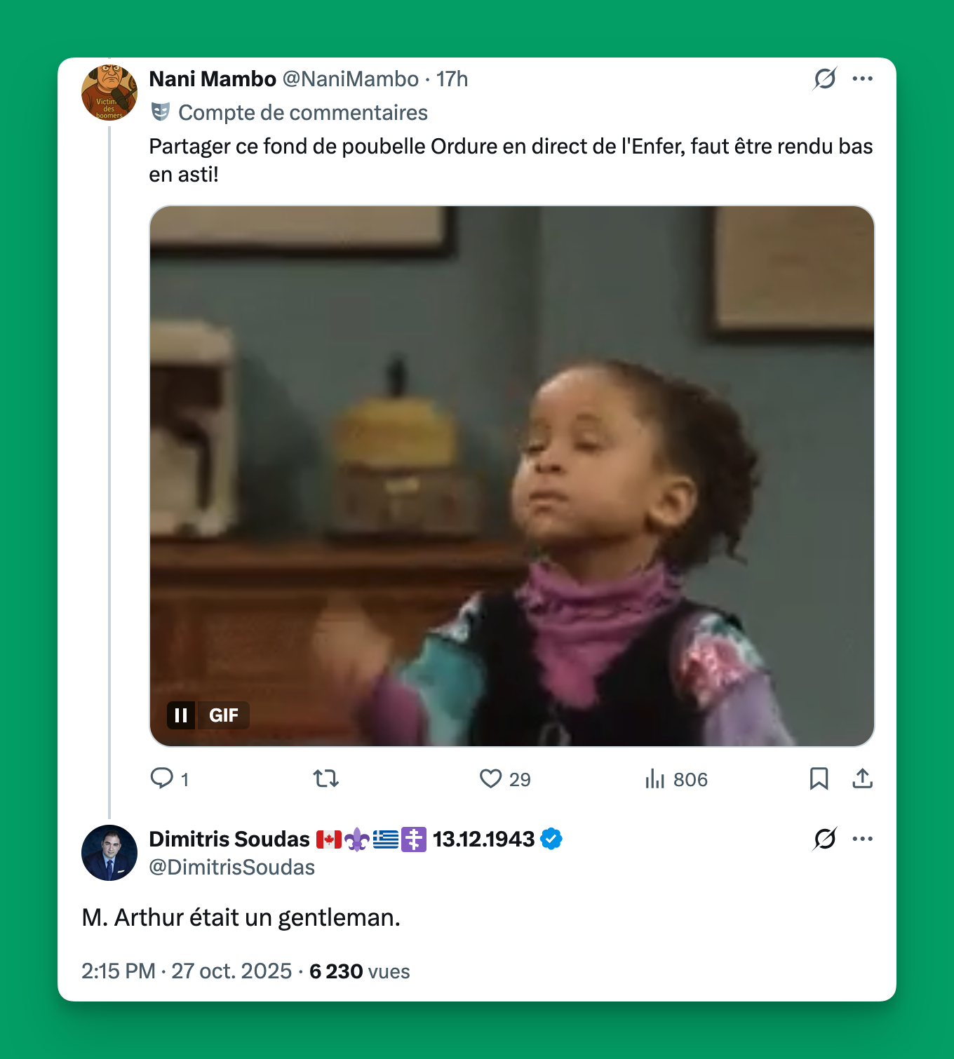Screen dimensions: 954x1059
Task: Open the GIF media in viewer
Action: click(512, 475)
